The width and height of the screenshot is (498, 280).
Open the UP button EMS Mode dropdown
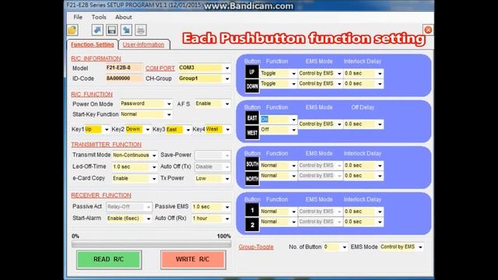321,73
